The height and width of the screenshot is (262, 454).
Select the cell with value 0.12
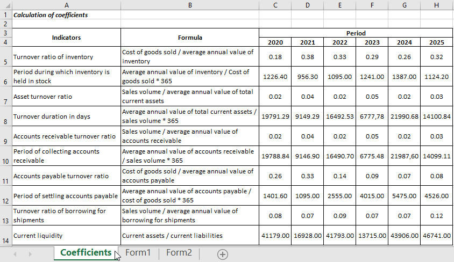tap(437, 215)
